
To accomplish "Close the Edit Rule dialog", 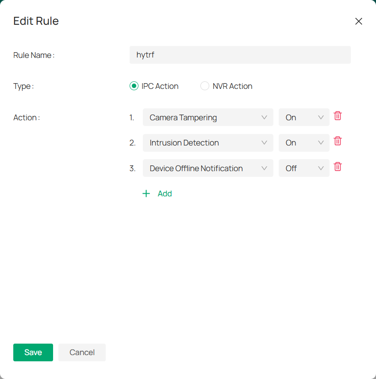I will tap(358, 21).
